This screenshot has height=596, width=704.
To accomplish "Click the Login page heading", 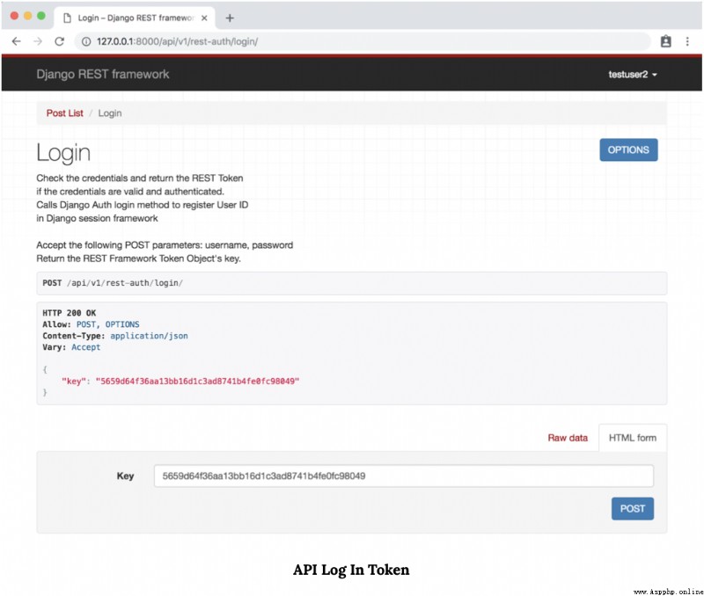I will 63,153.
